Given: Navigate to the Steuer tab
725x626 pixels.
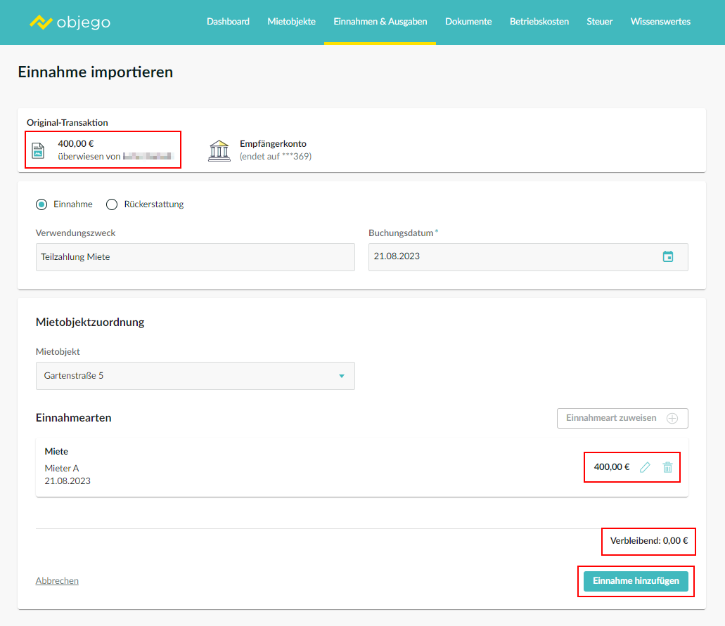Looking at the screenshot, I should [600, 22].
